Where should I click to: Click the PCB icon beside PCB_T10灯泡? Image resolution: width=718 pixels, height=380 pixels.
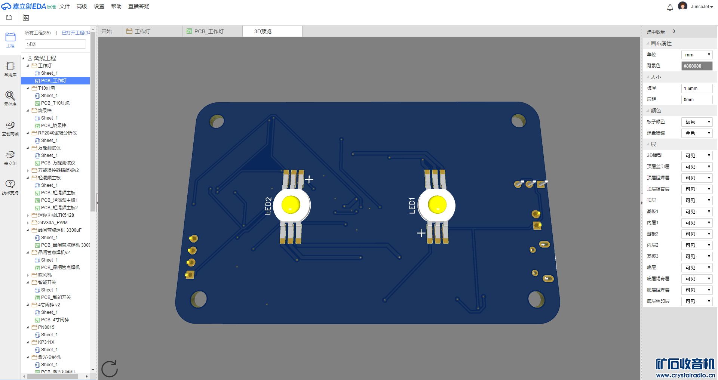point(37,103)
